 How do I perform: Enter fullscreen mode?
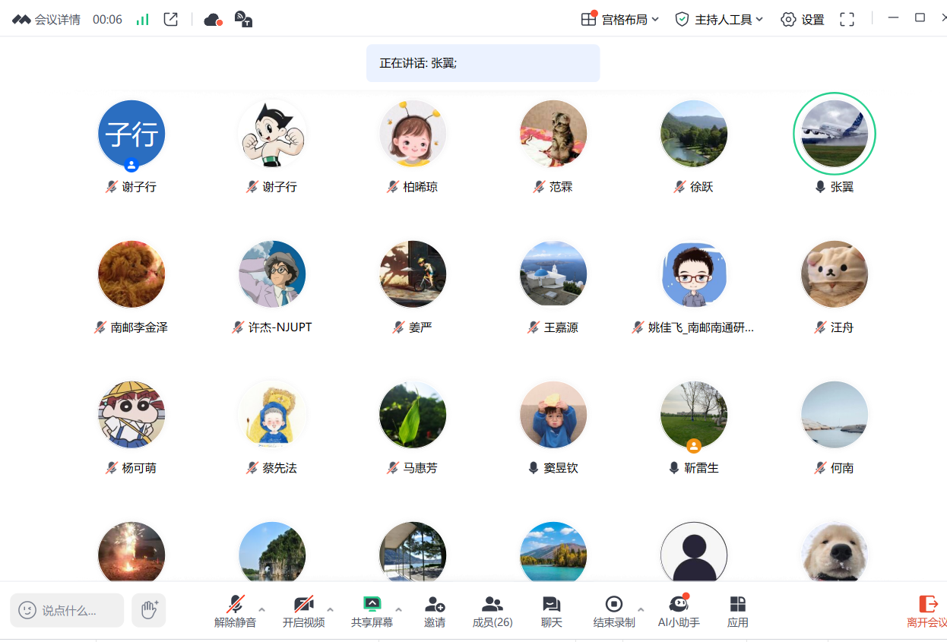click(x=847, y=20)
